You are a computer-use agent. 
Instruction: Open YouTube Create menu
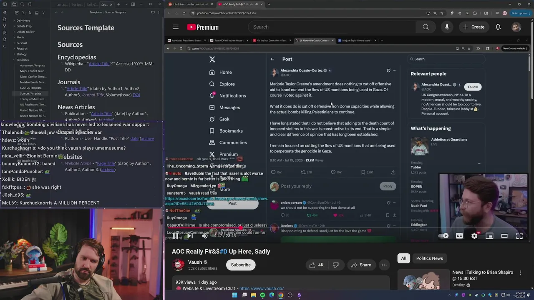click(x=474, y=27)
